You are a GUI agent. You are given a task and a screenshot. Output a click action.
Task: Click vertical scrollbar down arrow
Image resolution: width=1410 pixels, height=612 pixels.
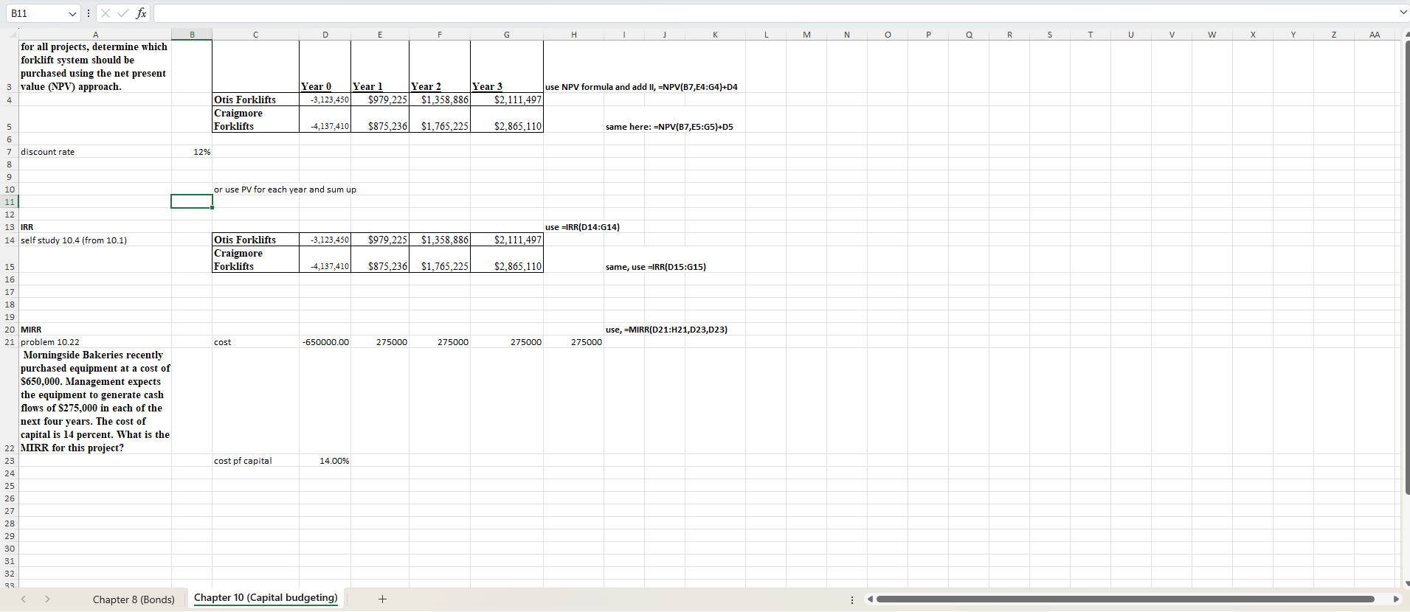point(1407,583)
